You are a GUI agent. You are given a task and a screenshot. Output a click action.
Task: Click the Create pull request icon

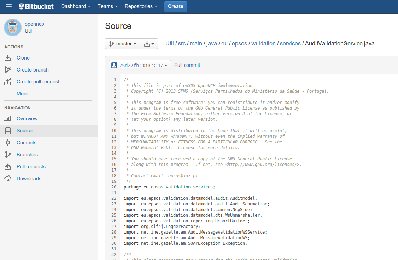[x=8, y=82]
